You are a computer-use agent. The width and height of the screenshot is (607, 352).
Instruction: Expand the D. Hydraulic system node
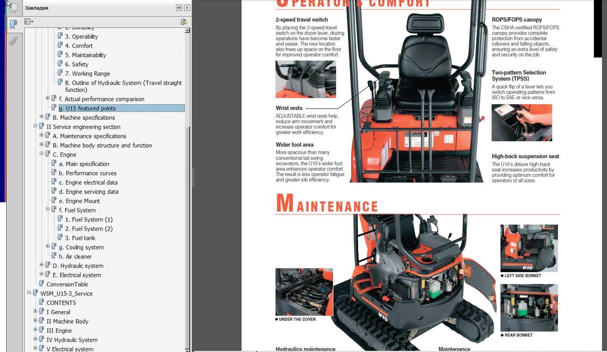point(41,265)
